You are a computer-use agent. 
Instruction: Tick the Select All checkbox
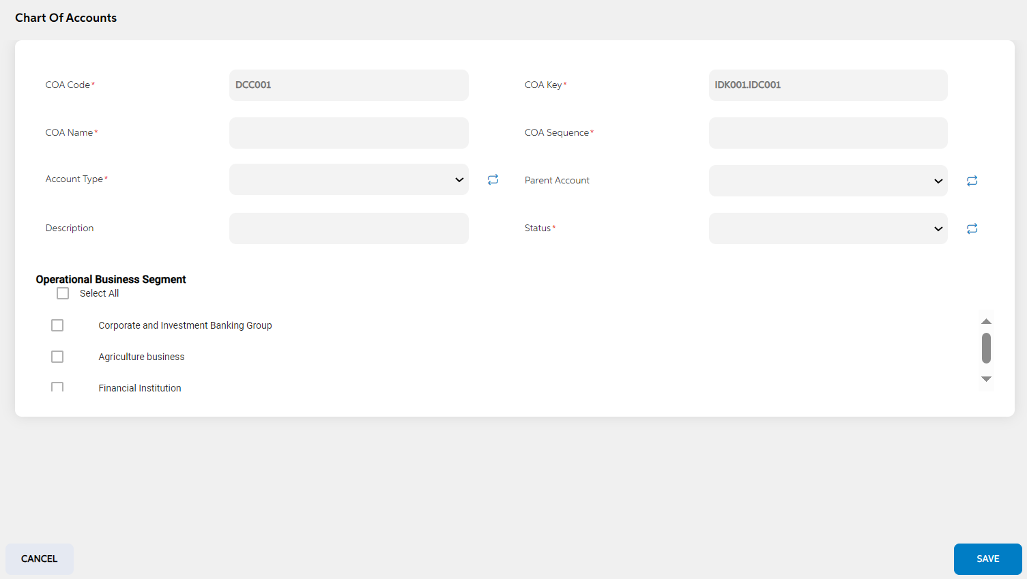tap(63, 293)
